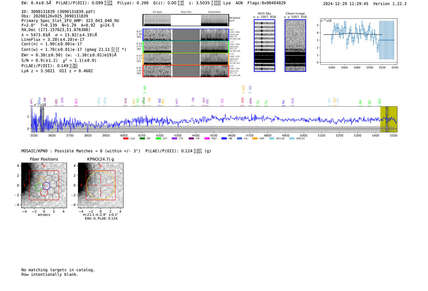Click the orange-bordered 2D spectrum row
This screenshot has width=428, height=291.
pos(186,59)
